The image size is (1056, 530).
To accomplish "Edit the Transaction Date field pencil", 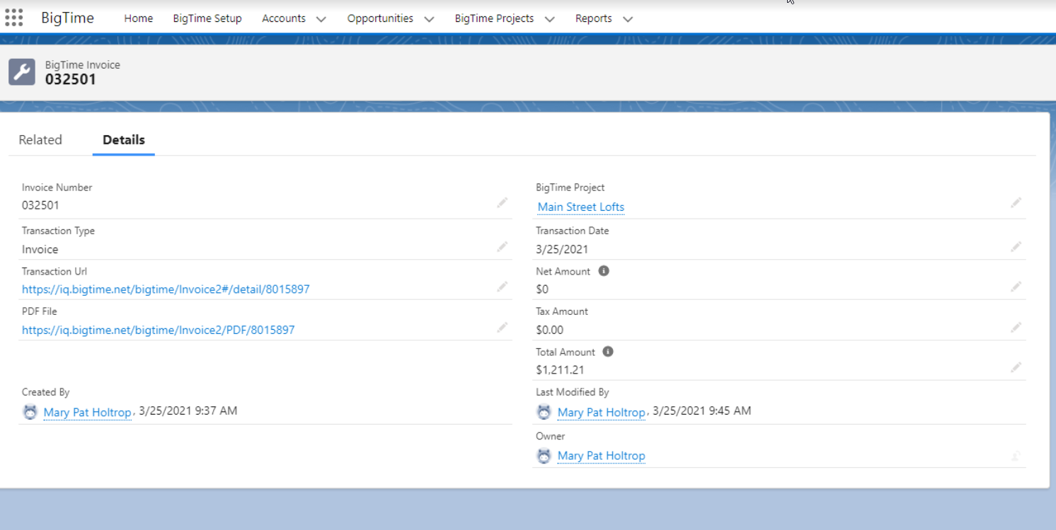I will 1016,247.
